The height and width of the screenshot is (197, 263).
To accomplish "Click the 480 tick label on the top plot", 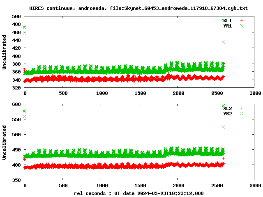I will tap(16, 25).
